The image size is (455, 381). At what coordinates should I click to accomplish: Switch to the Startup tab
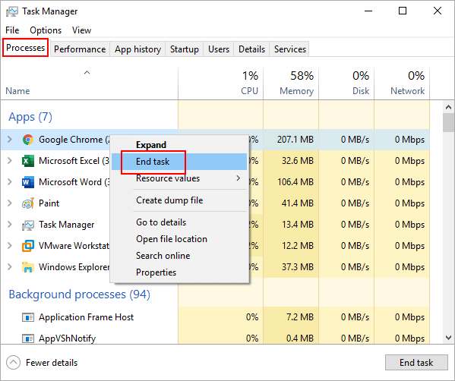pos(185,49)
